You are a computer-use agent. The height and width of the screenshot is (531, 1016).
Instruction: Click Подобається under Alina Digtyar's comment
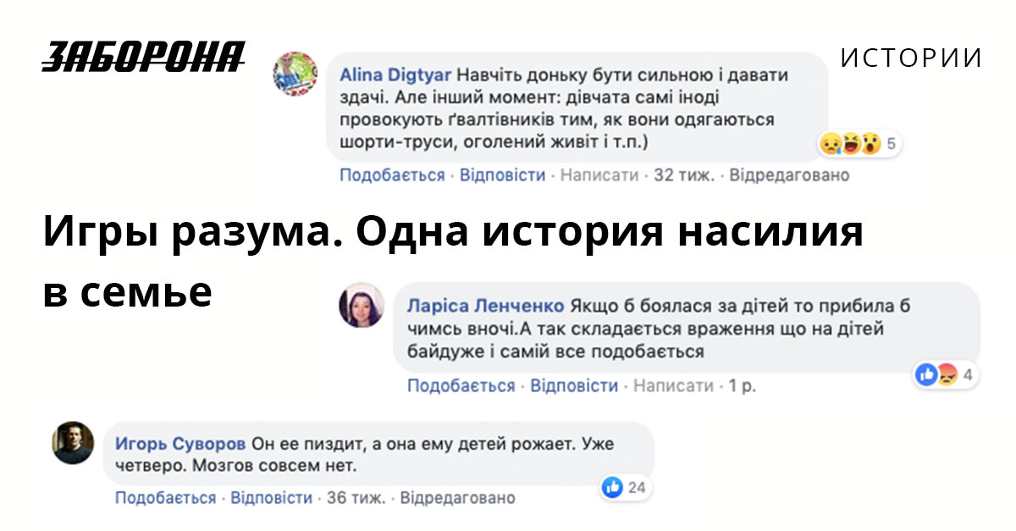[392, 175]
